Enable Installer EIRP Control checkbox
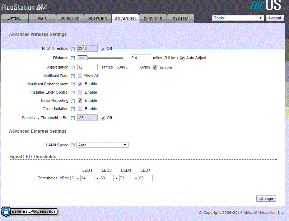 80,92
